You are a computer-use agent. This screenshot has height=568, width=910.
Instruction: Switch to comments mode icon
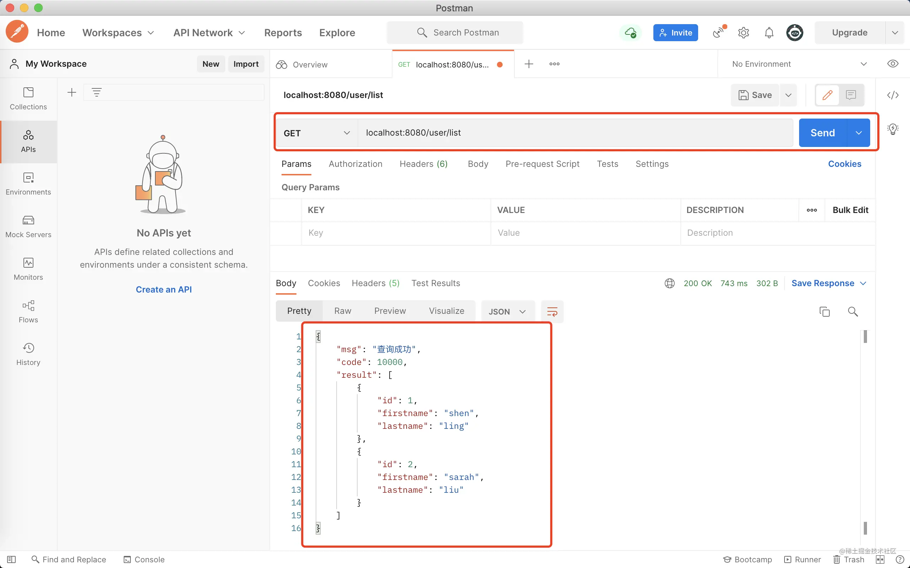(x=851, y=95)
